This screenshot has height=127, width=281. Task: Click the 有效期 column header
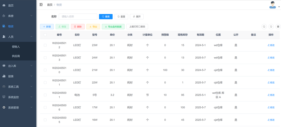200,35
